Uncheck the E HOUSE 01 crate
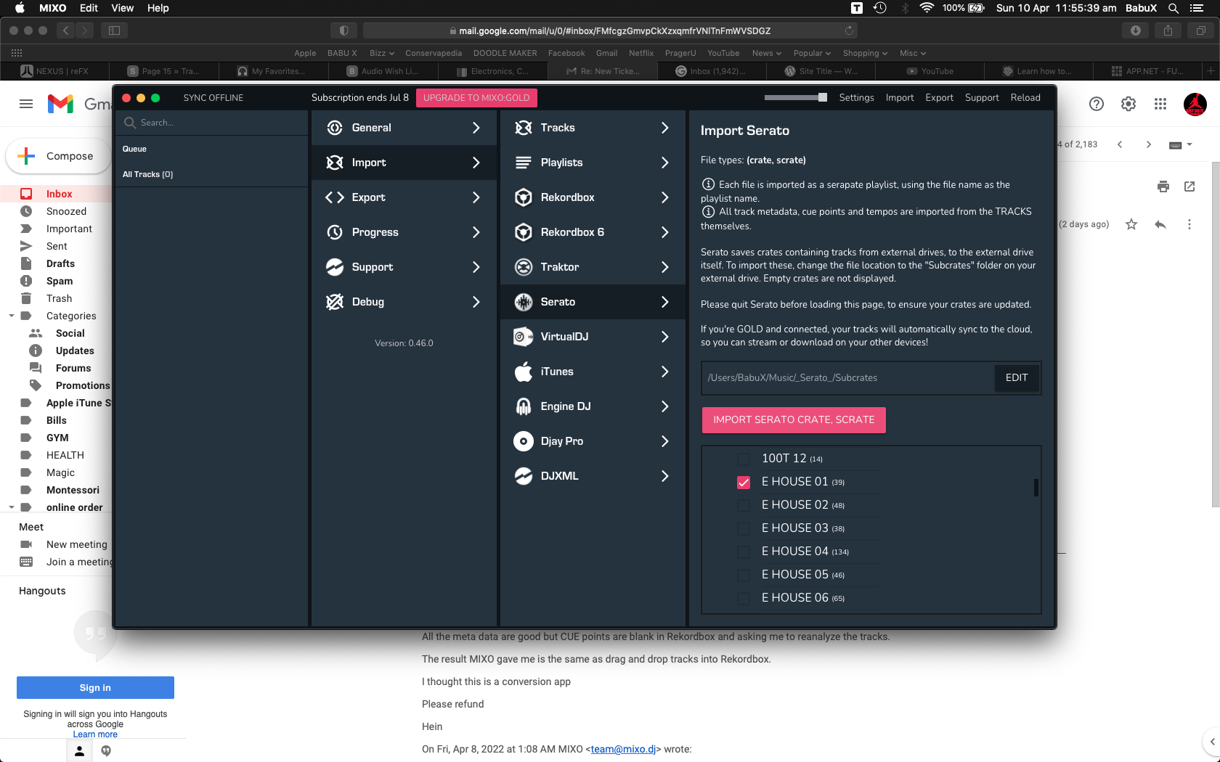1220x762 pixels. coord(744,483)
